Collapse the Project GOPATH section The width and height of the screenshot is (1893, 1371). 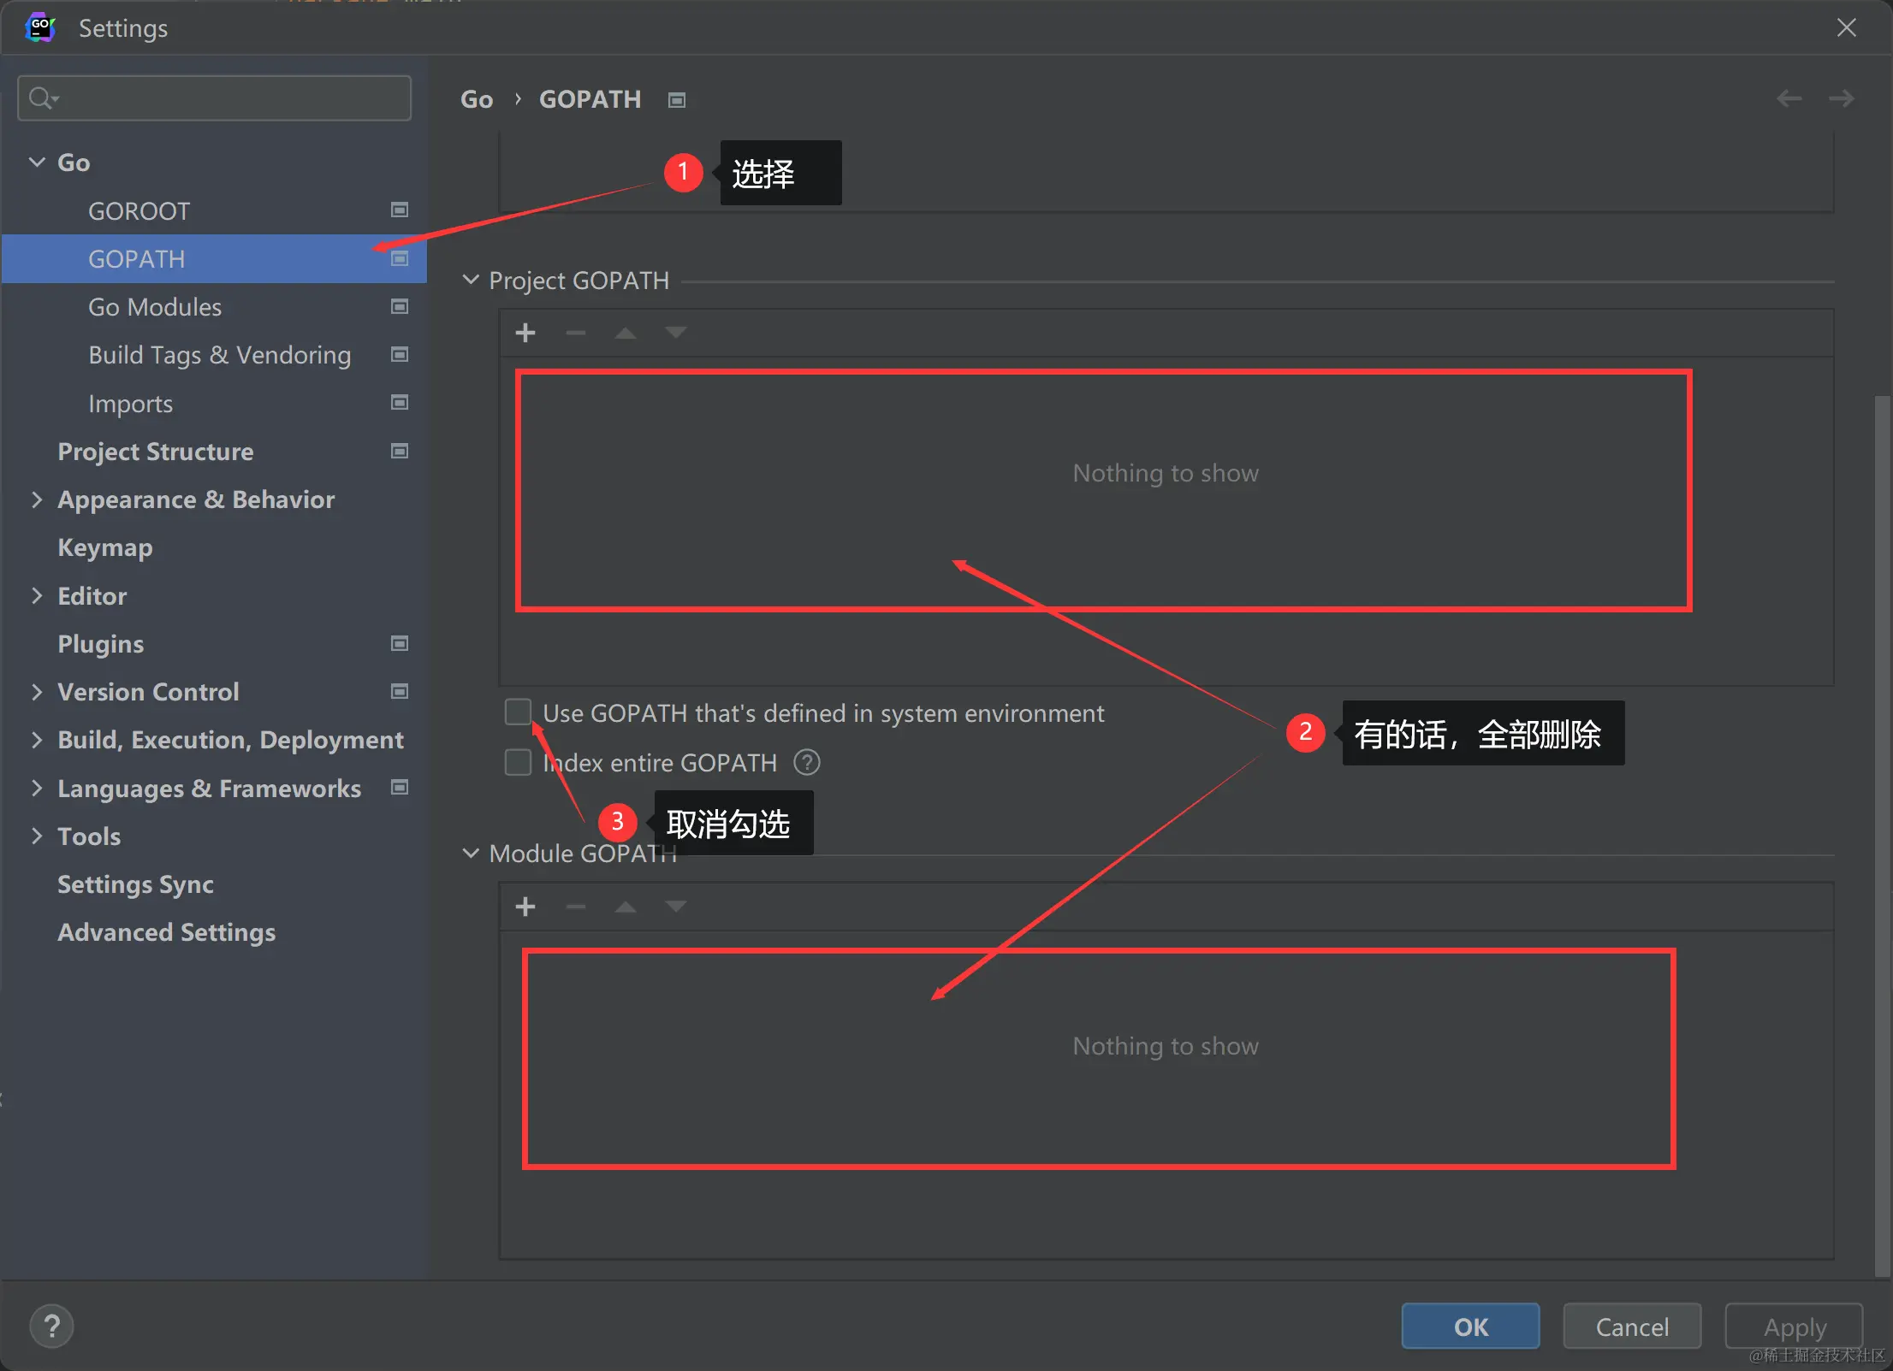coord(471,281)
